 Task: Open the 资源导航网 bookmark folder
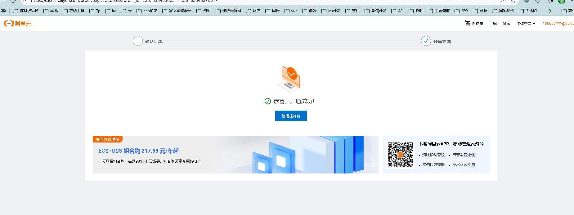[x=228, y=11]
